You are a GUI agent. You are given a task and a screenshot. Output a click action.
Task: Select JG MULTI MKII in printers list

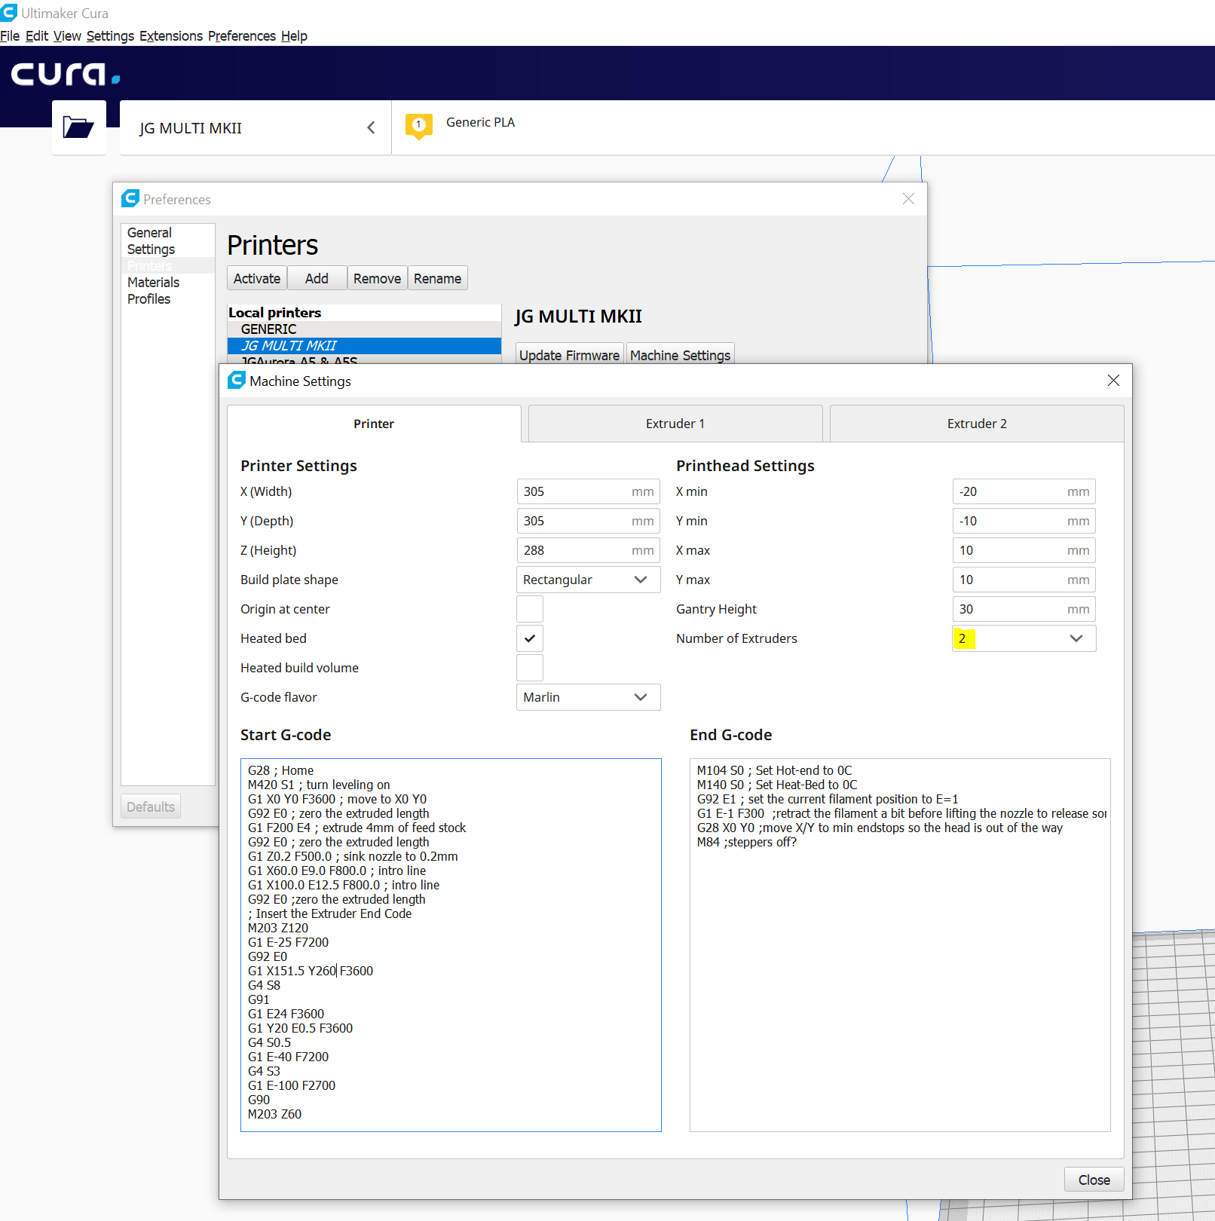click(x=364, y=346)
